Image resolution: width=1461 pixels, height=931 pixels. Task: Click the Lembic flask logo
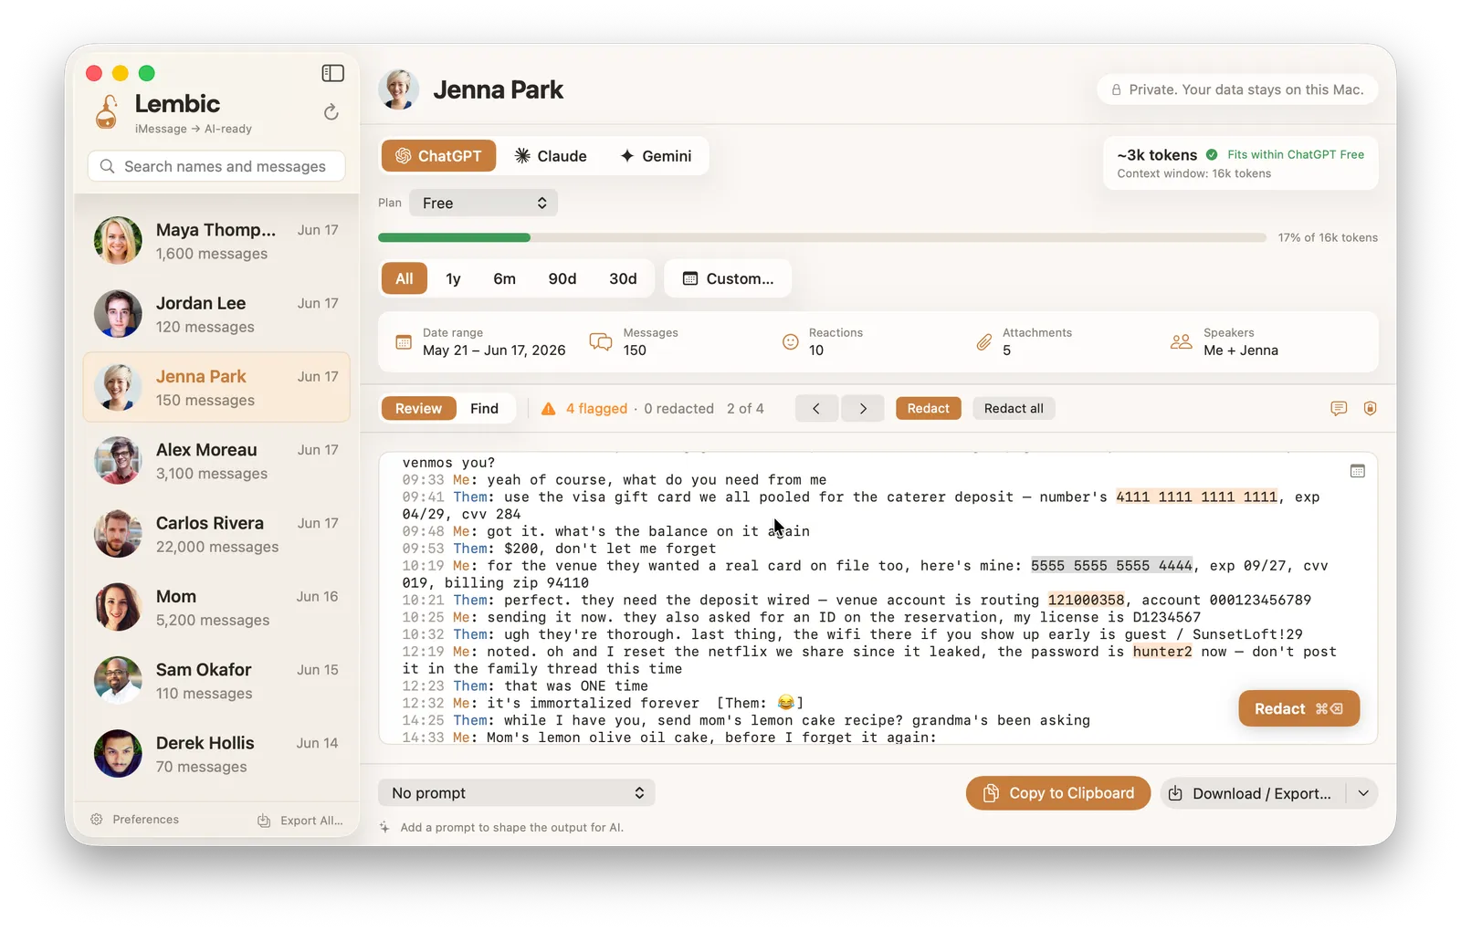pyautogui.click(x=107, y=112)
